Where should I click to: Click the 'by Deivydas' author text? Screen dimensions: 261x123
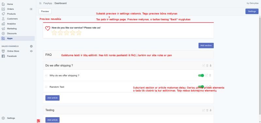[253, 3]
